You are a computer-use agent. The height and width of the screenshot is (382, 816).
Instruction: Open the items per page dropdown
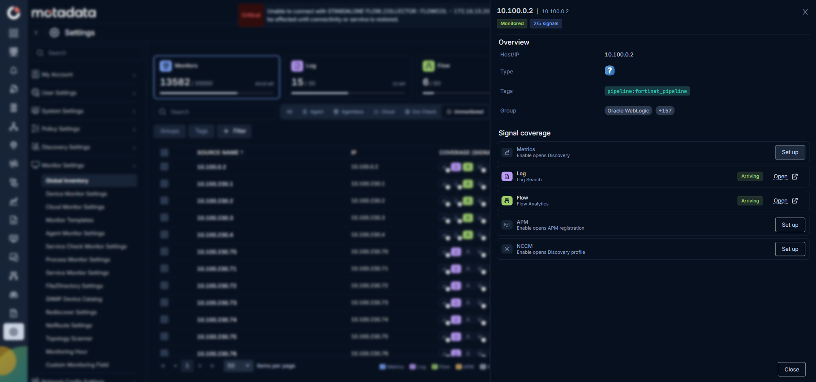pos(238,366)
